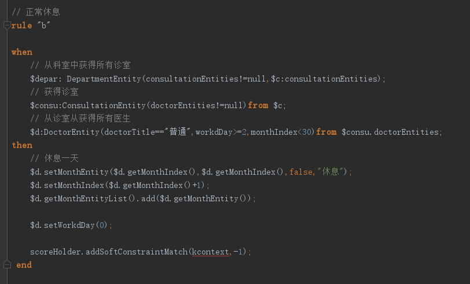Click getMonthEntityList method call

(x=86, y=198)
